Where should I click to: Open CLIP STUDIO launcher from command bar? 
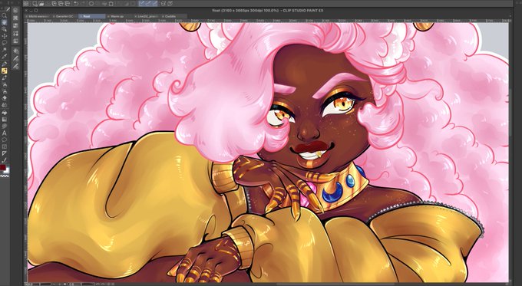pos(26,4)
